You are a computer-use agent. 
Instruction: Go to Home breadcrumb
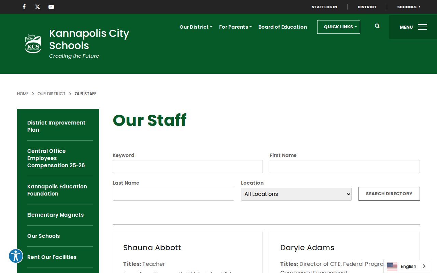click(23, 94)
